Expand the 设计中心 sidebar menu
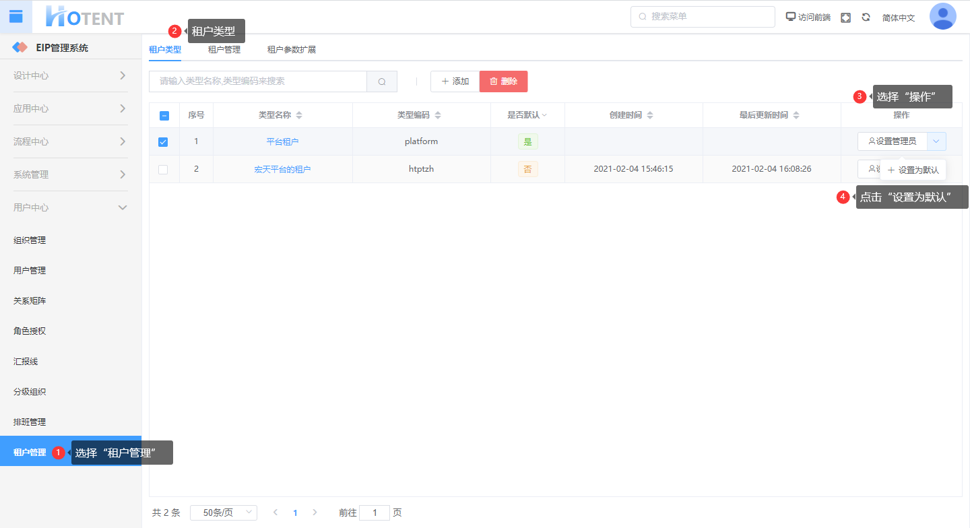This screenshot has width=970, height=528. click(70, 75)
